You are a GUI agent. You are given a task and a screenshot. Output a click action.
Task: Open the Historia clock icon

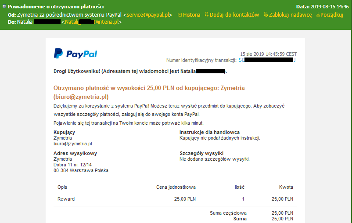click(x=180, y=15)
